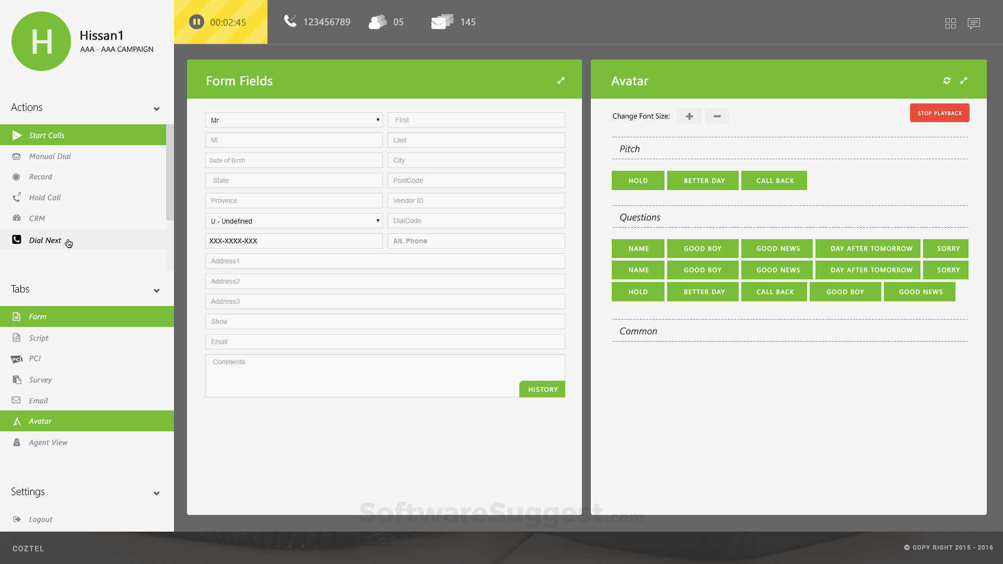This screenshot has width=1003, height=564.
Task: Click the Record action icon
Action: [x=16, y=177]
